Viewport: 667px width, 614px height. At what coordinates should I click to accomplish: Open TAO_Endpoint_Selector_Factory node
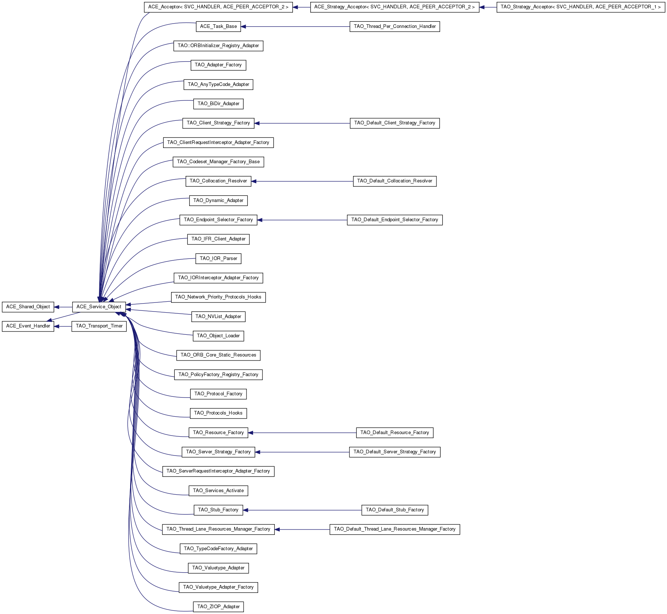click(x=218, y=220)
